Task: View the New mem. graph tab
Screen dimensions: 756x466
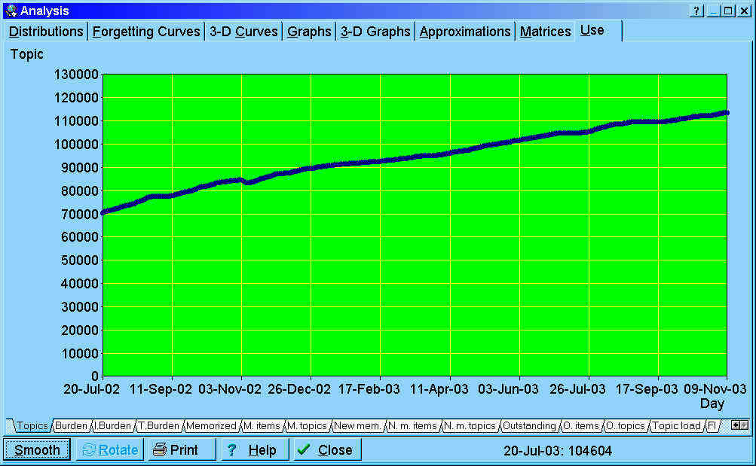Action: coord(358,426)
